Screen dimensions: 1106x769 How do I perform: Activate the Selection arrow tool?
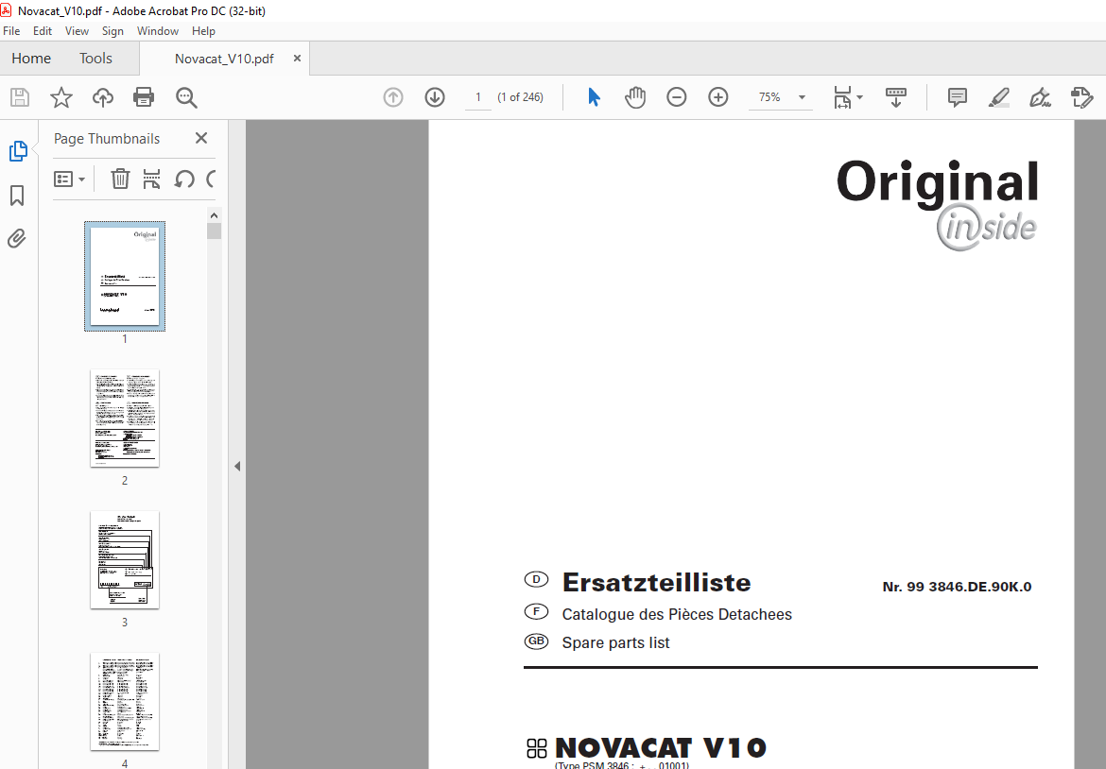point(594,97)
